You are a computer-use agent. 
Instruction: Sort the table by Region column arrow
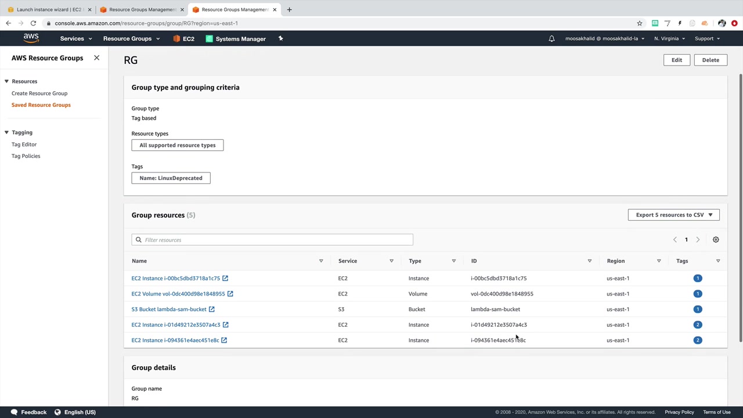659,261
